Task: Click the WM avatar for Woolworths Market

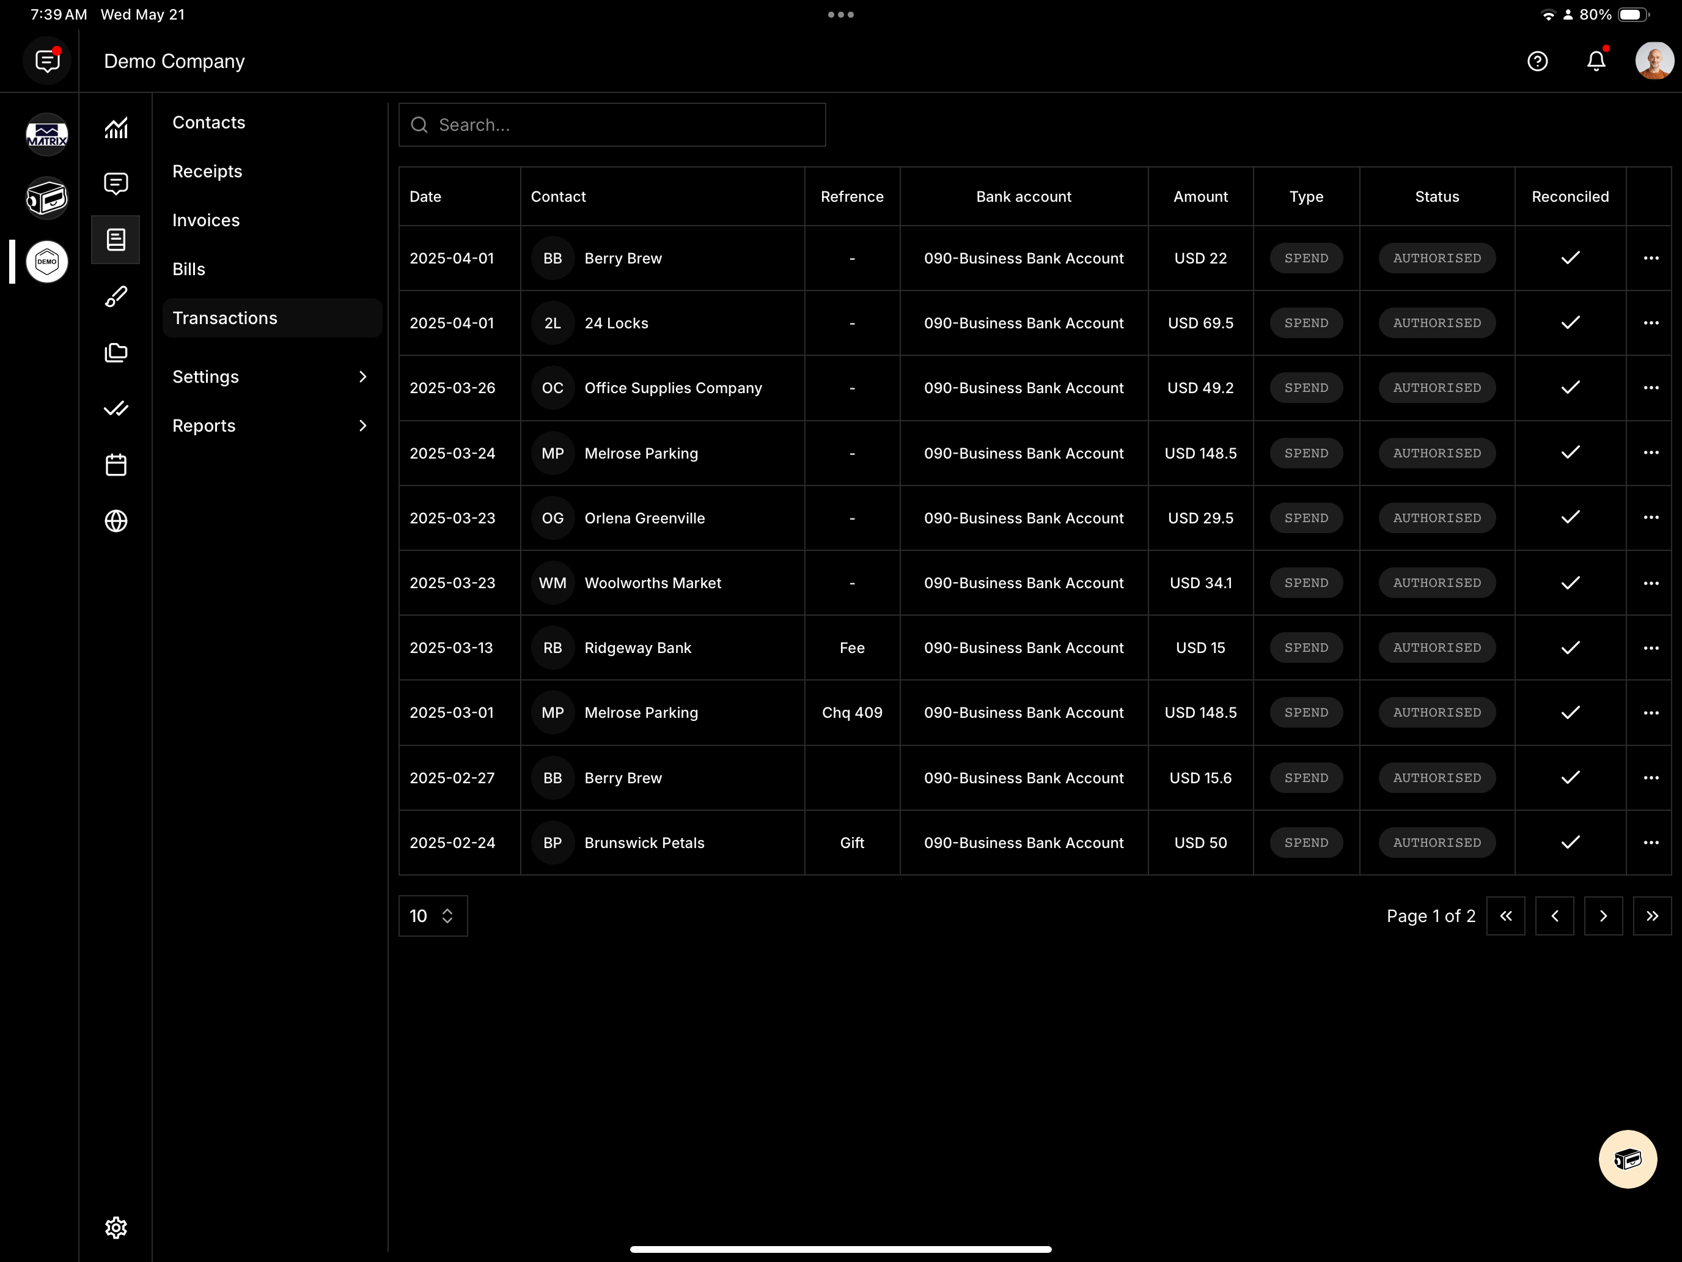Action: coord(553,583)
